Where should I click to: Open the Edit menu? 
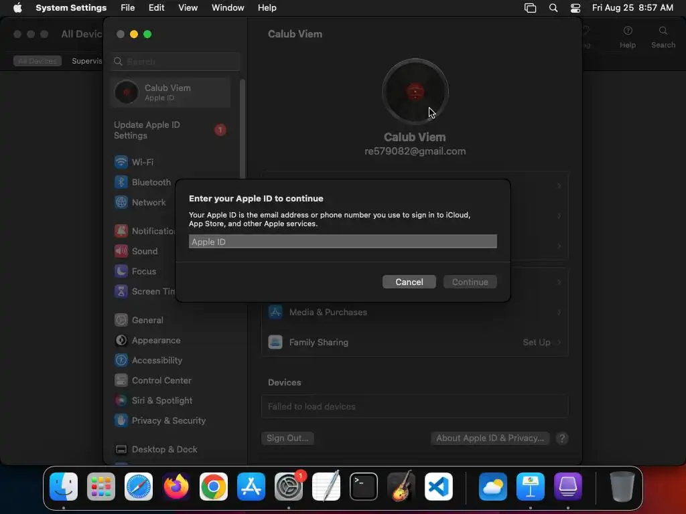coord(156,8)
